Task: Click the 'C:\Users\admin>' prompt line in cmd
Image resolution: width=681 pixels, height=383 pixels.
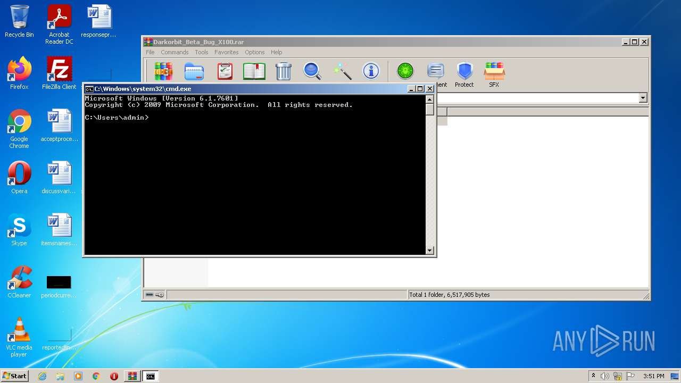Action: coord(117,118)
